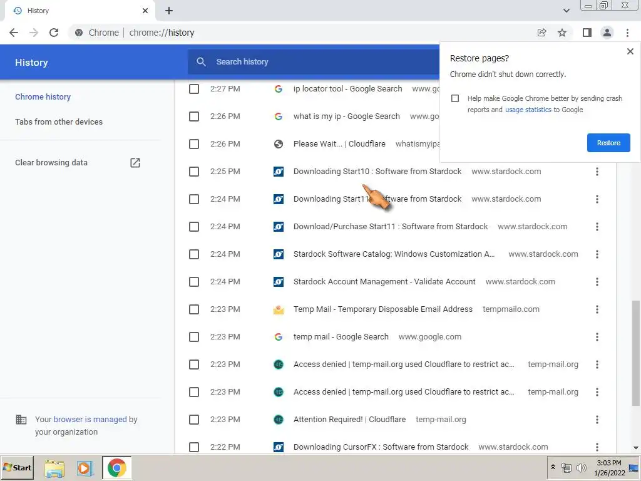Launch the media player taskbar icon

point(85,468)
